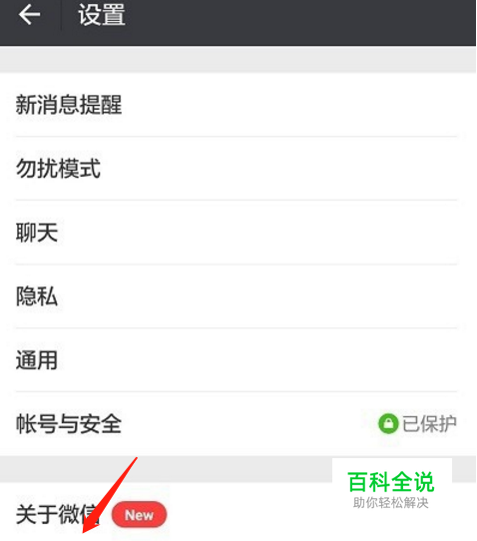477x541 pixels.
Task: Open the 隐私 privacy settings
Action: (x=238, y=296)
